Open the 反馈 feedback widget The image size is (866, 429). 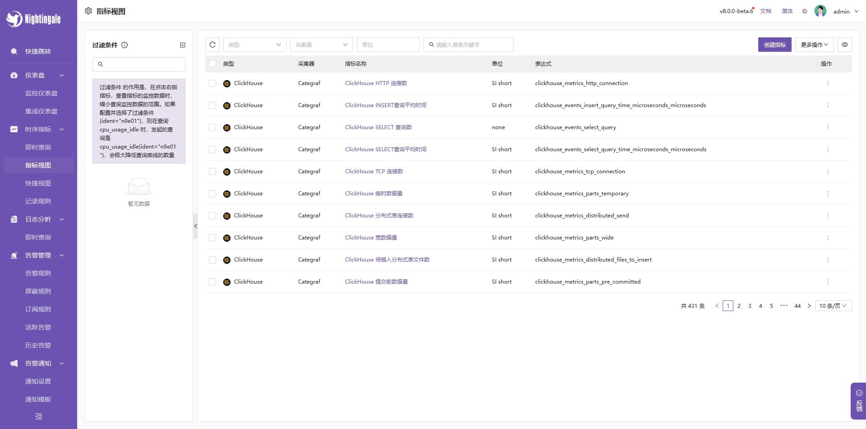pos(859,401)
